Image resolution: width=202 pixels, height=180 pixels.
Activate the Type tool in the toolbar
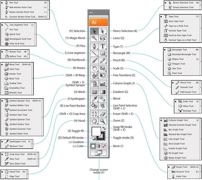coord(103,46)
